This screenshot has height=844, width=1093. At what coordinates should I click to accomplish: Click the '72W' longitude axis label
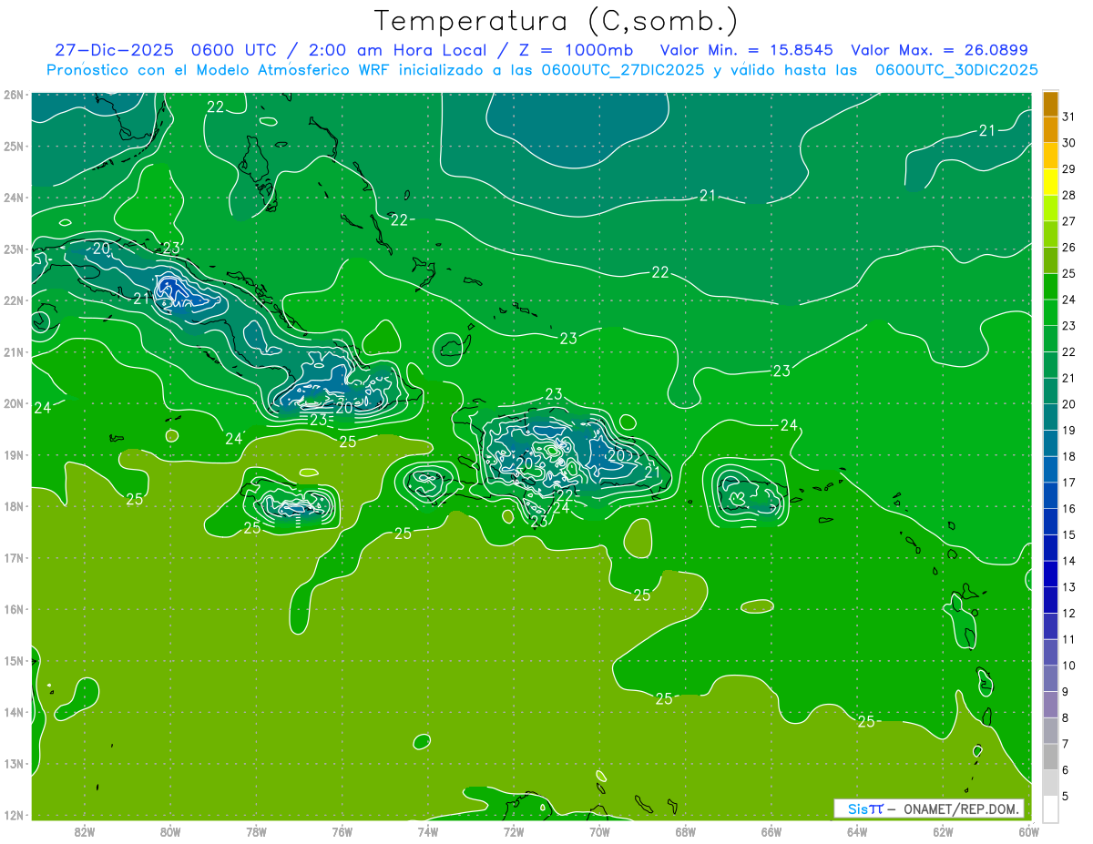[x=514, y=831]
